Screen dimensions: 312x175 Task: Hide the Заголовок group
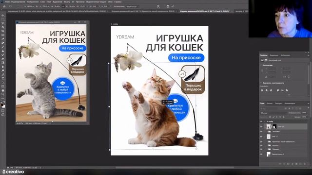[261, 132]
